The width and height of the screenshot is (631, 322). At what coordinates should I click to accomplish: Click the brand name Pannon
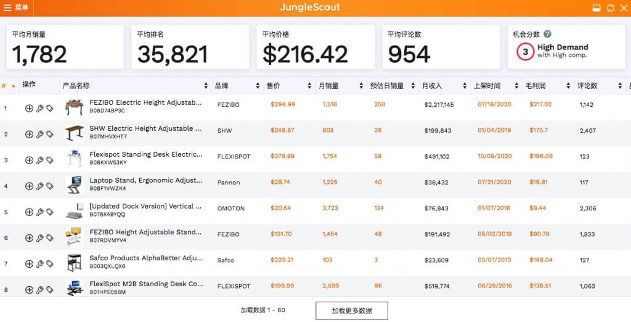(x=229, y=183)
